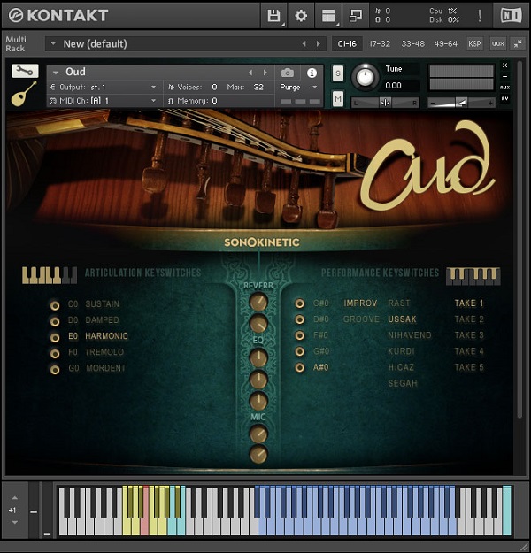
Task: Load next instrument arrow beside Oud
Action: 265,73
